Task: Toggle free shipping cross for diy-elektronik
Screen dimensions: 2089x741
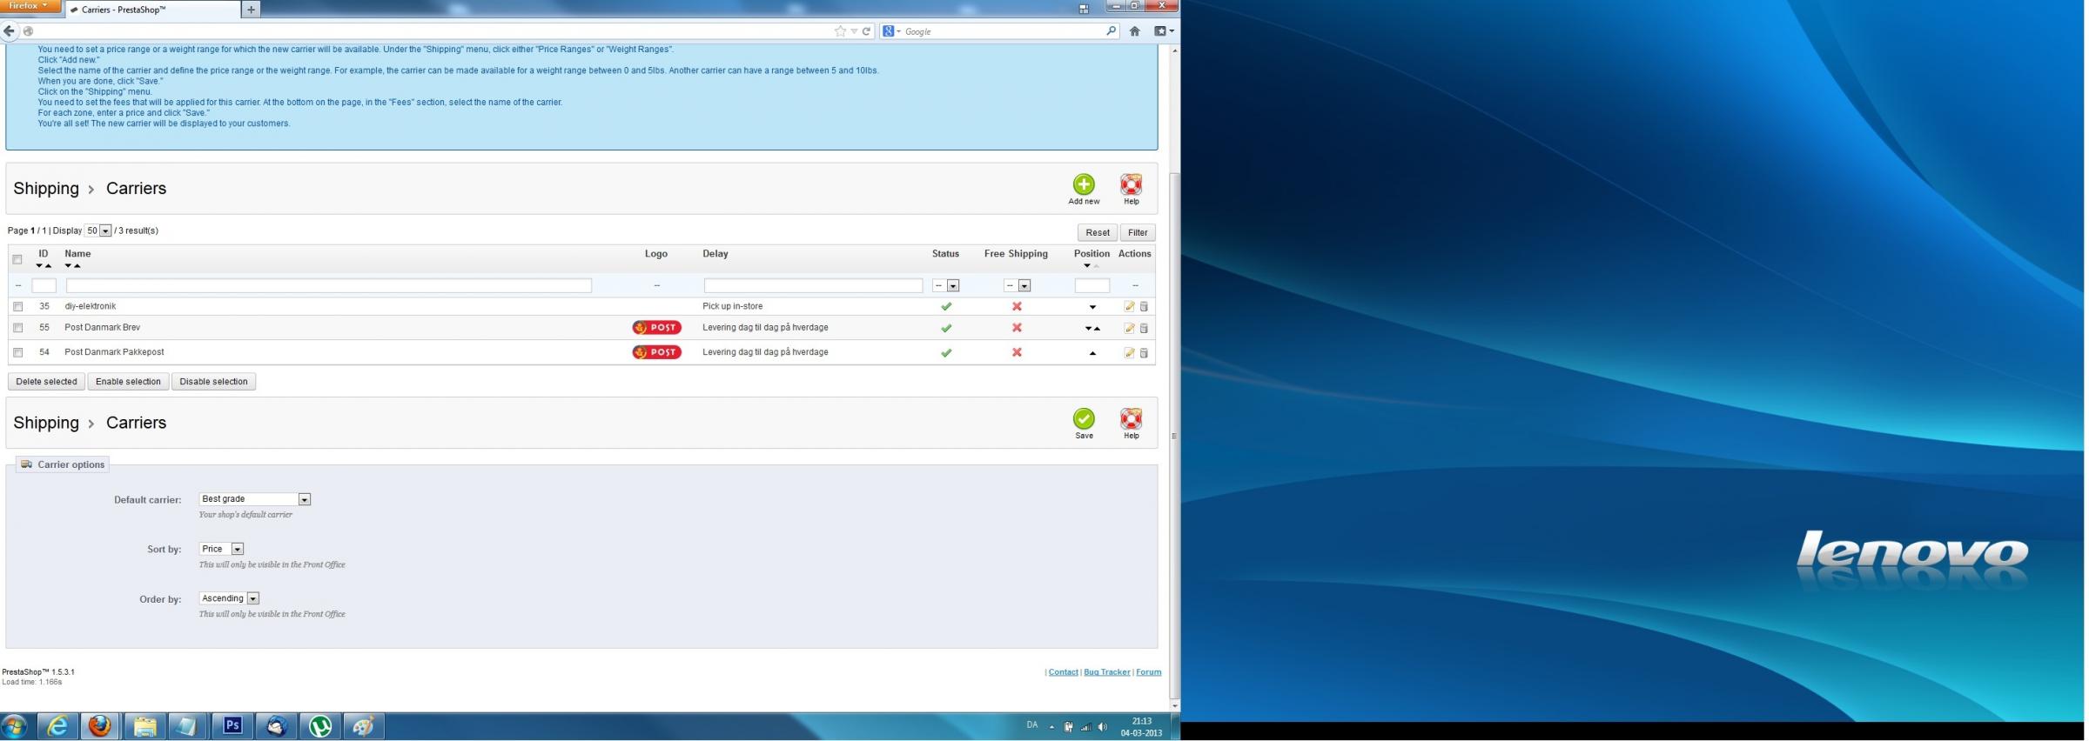Action: point(1017,306)
